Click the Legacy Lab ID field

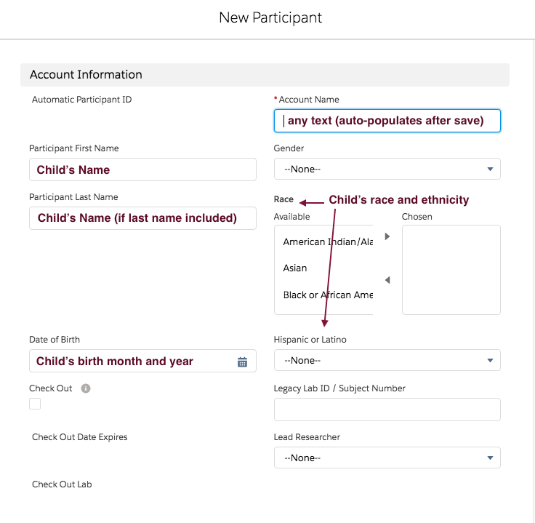[x=387, y=410]
